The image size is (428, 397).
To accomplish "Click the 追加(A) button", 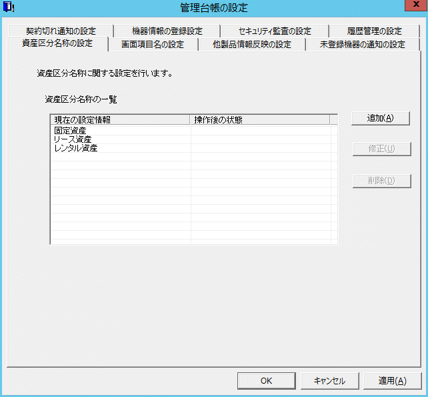I will pos(381,118).
